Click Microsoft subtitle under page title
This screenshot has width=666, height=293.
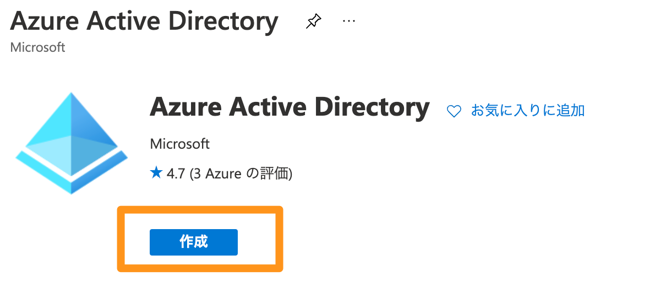[x=37, y=47]
